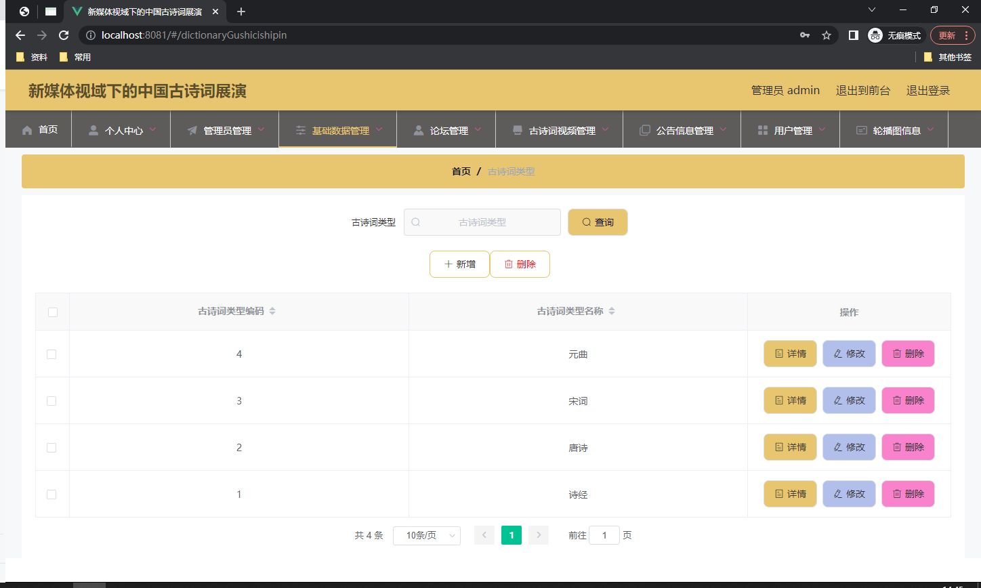The height and width of the screenshot is (588, 981).
Task: Expand the 古诗词视频管理 menu
Action: click(x=560, y=130)
